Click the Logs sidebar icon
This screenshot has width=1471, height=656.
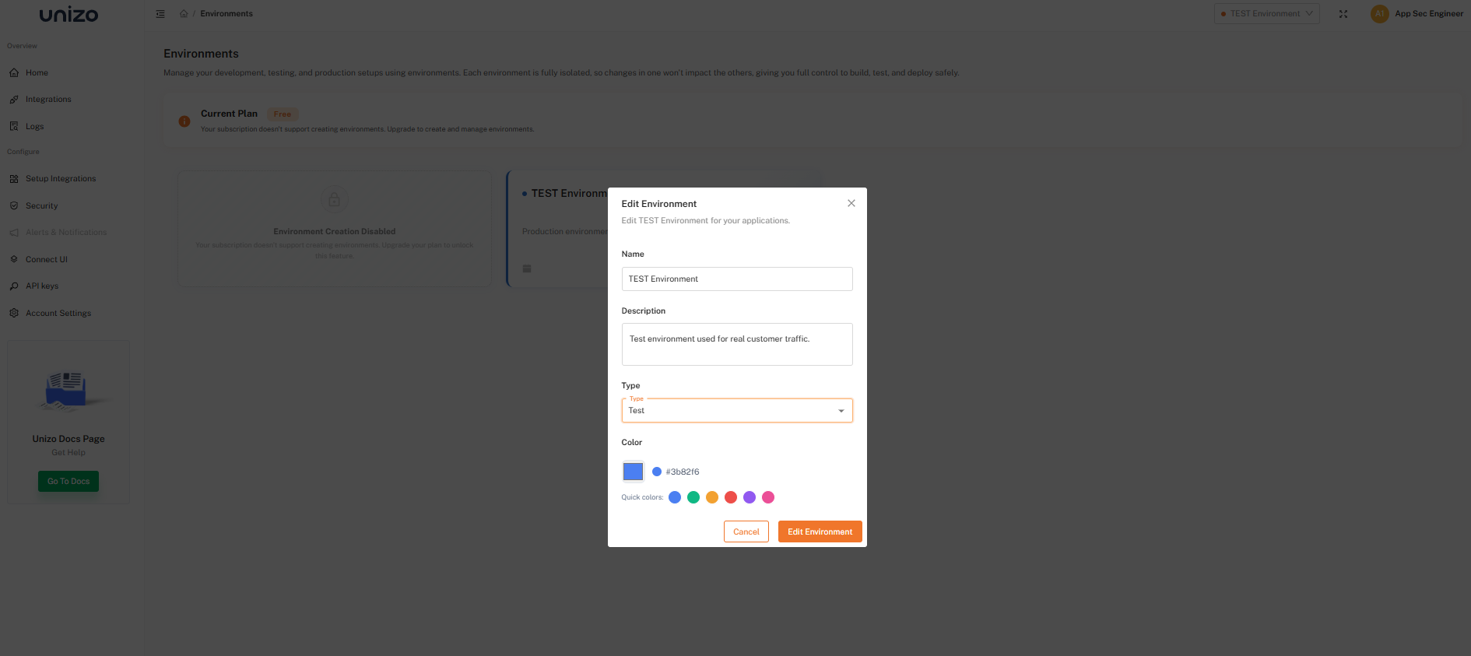click(x=14, y=126)
